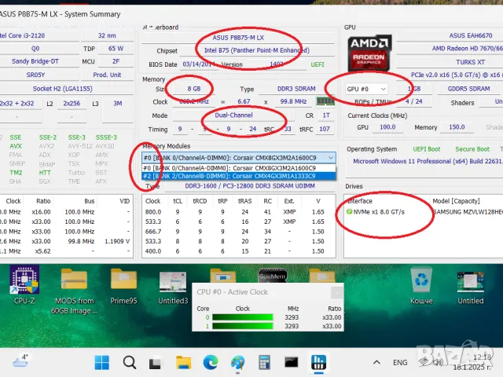Open the Calculator app in taskbar

pyautogui.click(x=264, y=363)
